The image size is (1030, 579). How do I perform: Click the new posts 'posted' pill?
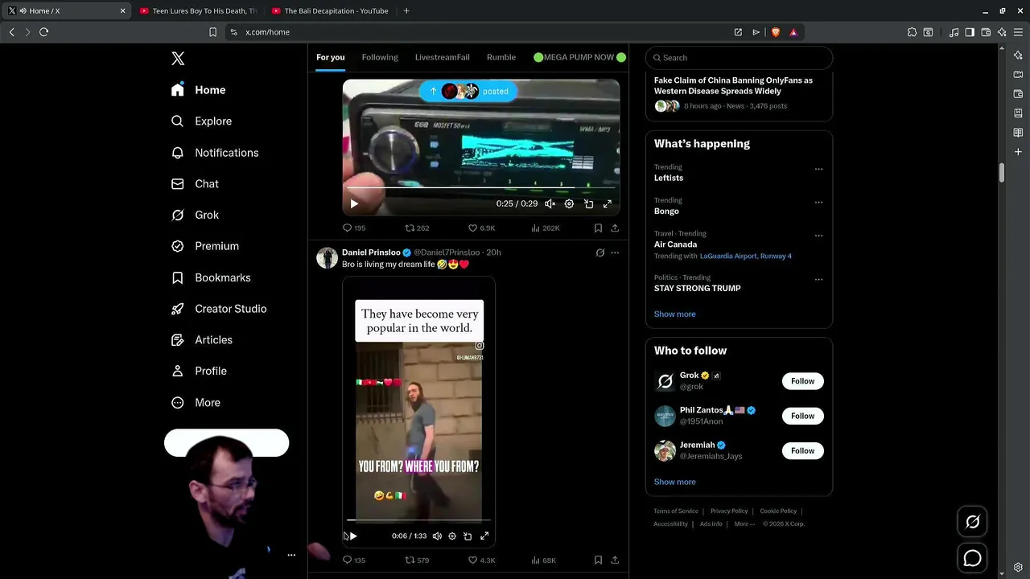[x=468, y=91]
